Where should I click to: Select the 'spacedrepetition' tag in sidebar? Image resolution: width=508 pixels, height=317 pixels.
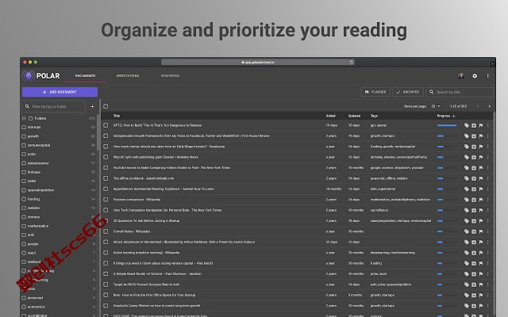(40, 190)
